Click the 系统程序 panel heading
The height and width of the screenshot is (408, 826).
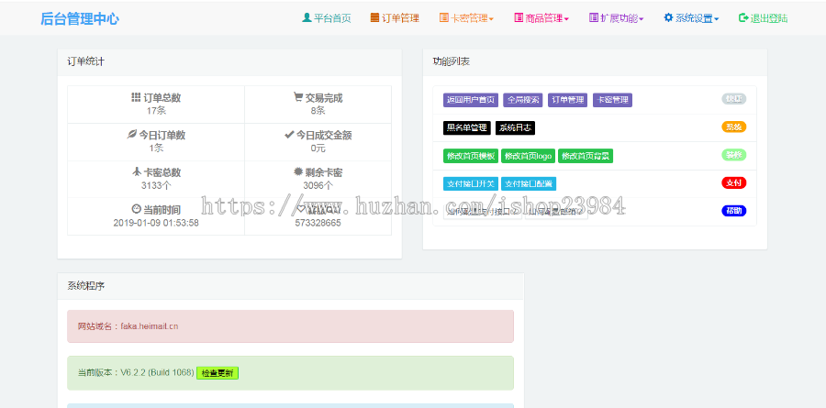pos(86,286)
